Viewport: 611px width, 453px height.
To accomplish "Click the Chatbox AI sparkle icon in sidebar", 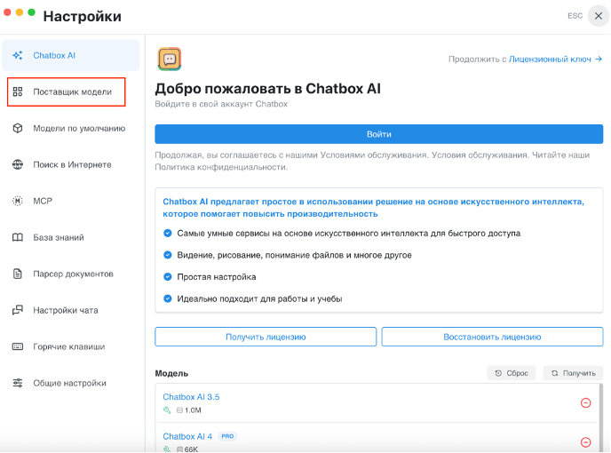I will pyautogui.click(x=18, y=55).
